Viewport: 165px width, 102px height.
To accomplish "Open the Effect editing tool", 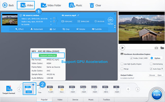I will click(19, 29).
